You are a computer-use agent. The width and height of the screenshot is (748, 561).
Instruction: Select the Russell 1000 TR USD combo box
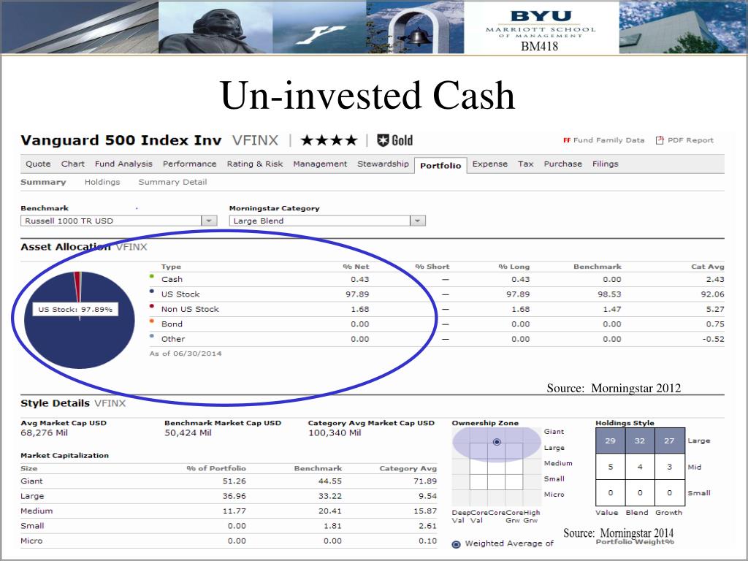click(119, 221)
